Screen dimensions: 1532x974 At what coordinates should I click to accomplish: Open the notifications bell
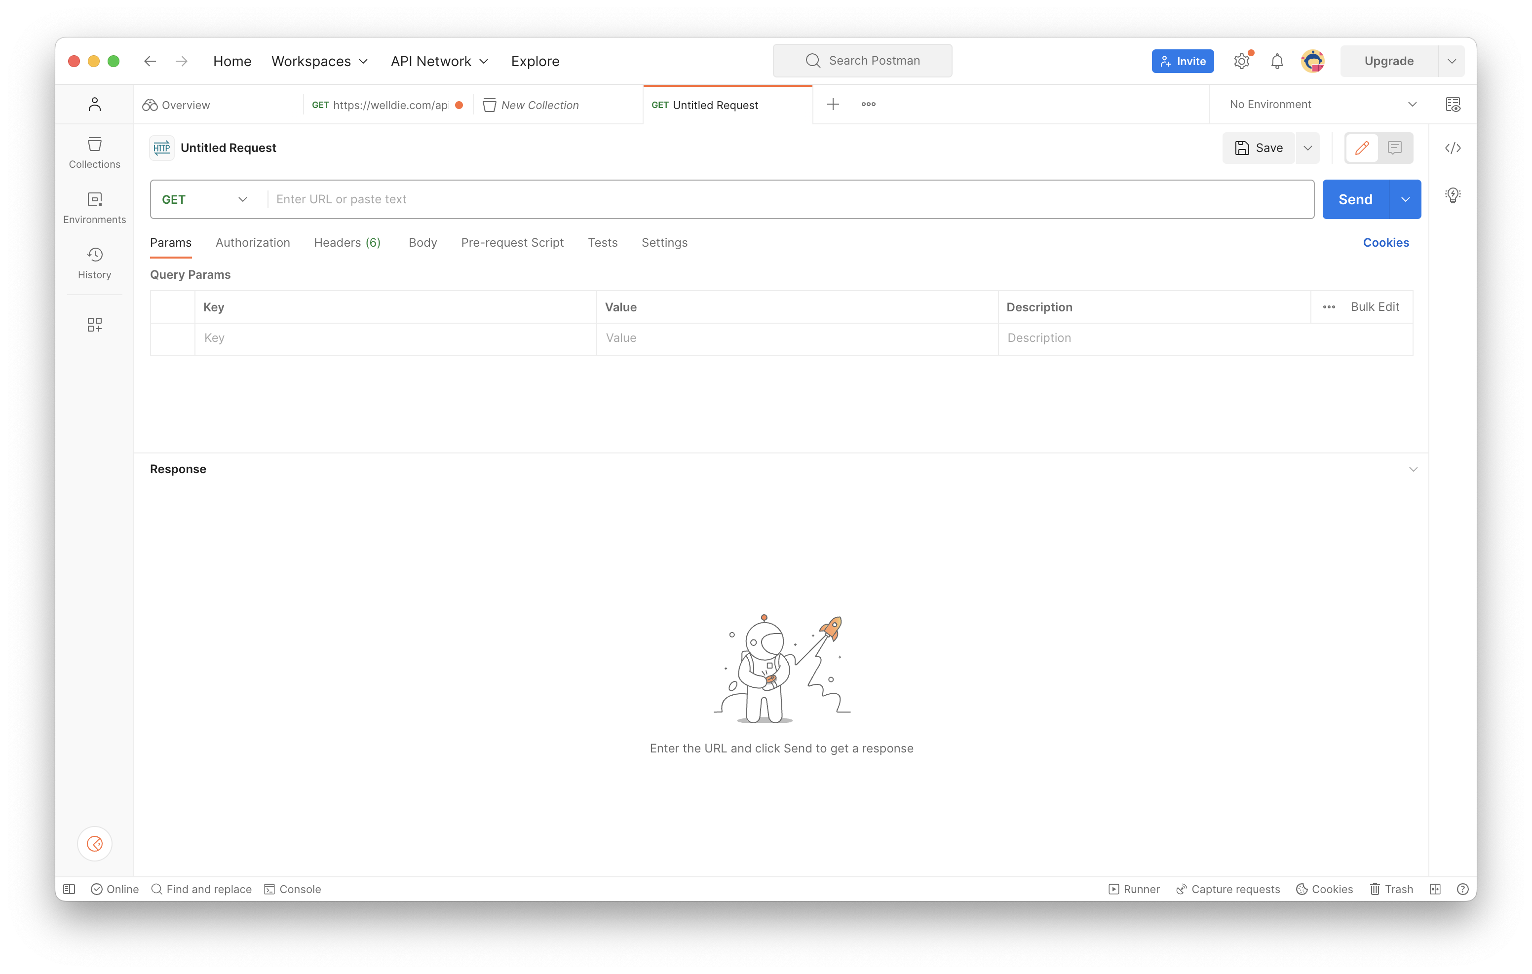click(1276, 61)
